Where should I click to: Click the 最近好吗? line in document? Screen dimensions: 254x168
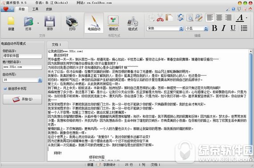coord(61,55)
